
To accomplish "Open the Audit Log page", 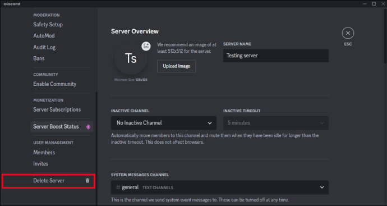I will point(44,47).
